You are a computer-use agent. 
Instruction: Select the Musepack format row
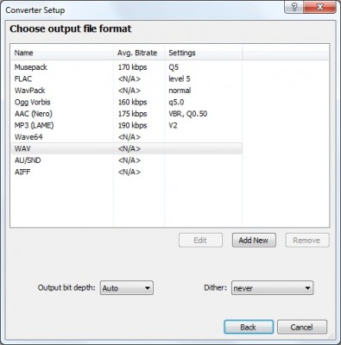click(127, 67)
